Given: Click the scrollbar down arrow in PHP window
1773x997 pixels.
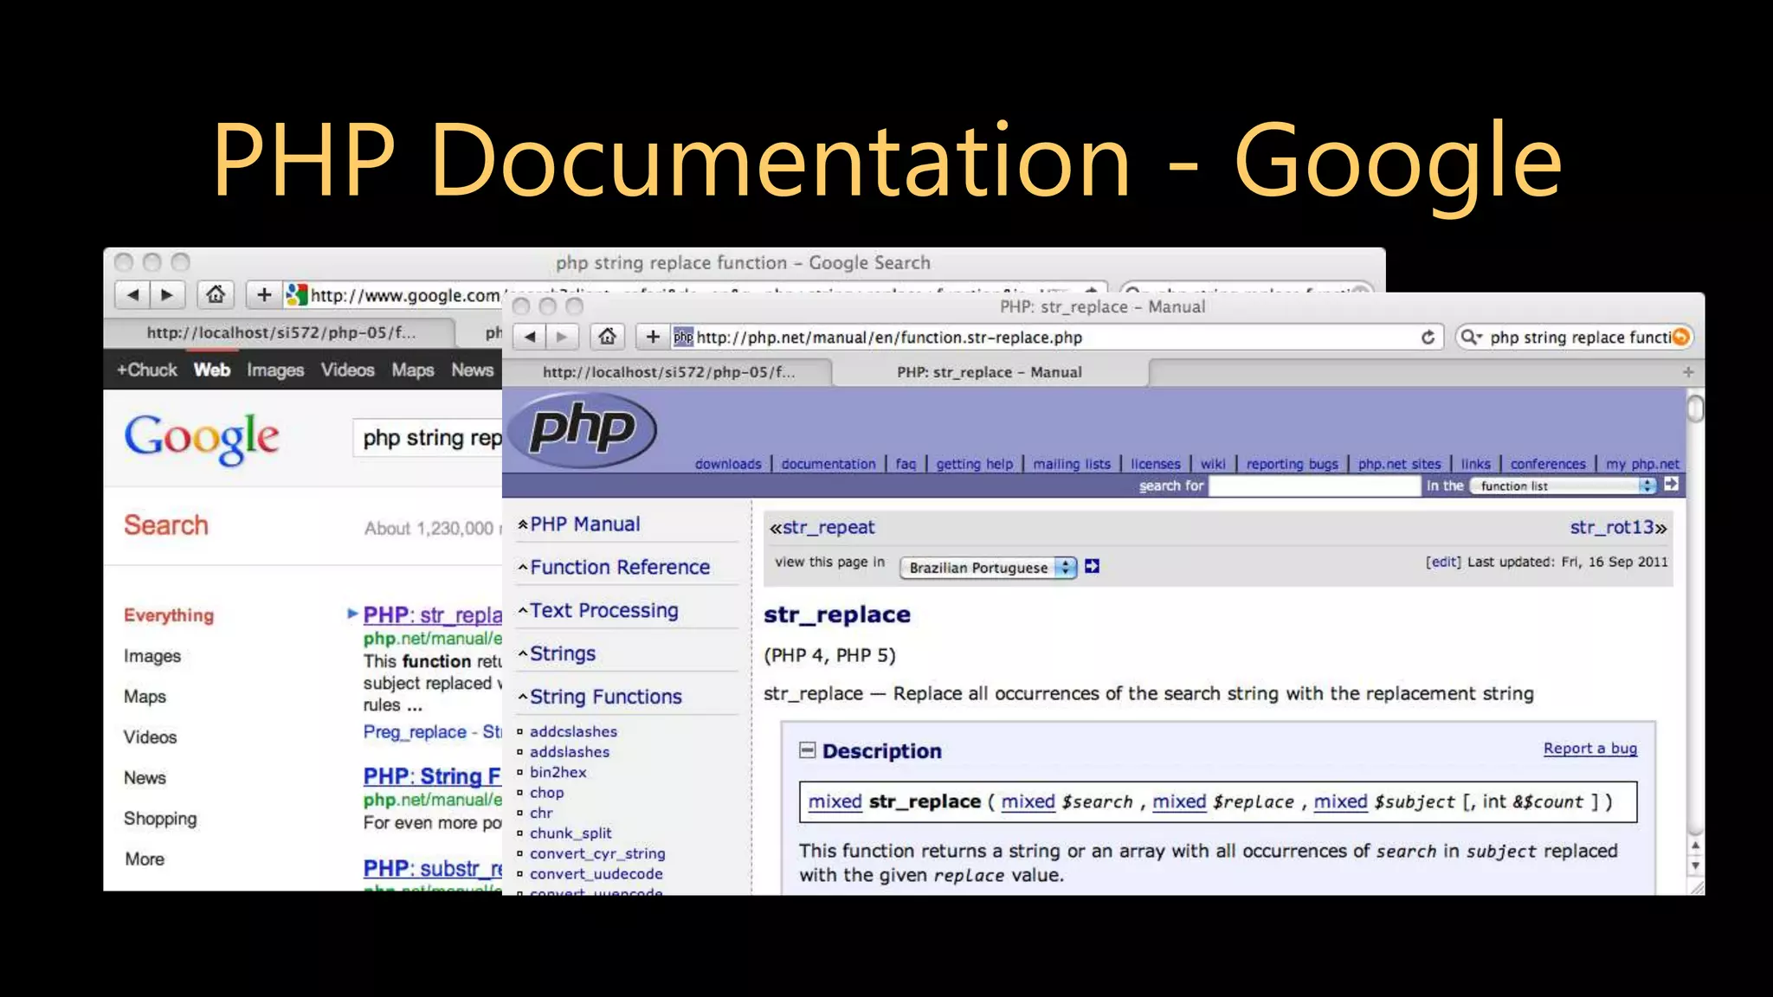Looking at the screenshot, I should tap(1695, 866).
